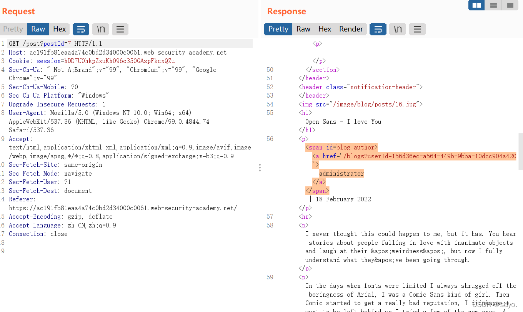This screenshot has width=523, height=312.
Task: Click the Upgrade-Insecure-Requests header line
Action: 57,104
